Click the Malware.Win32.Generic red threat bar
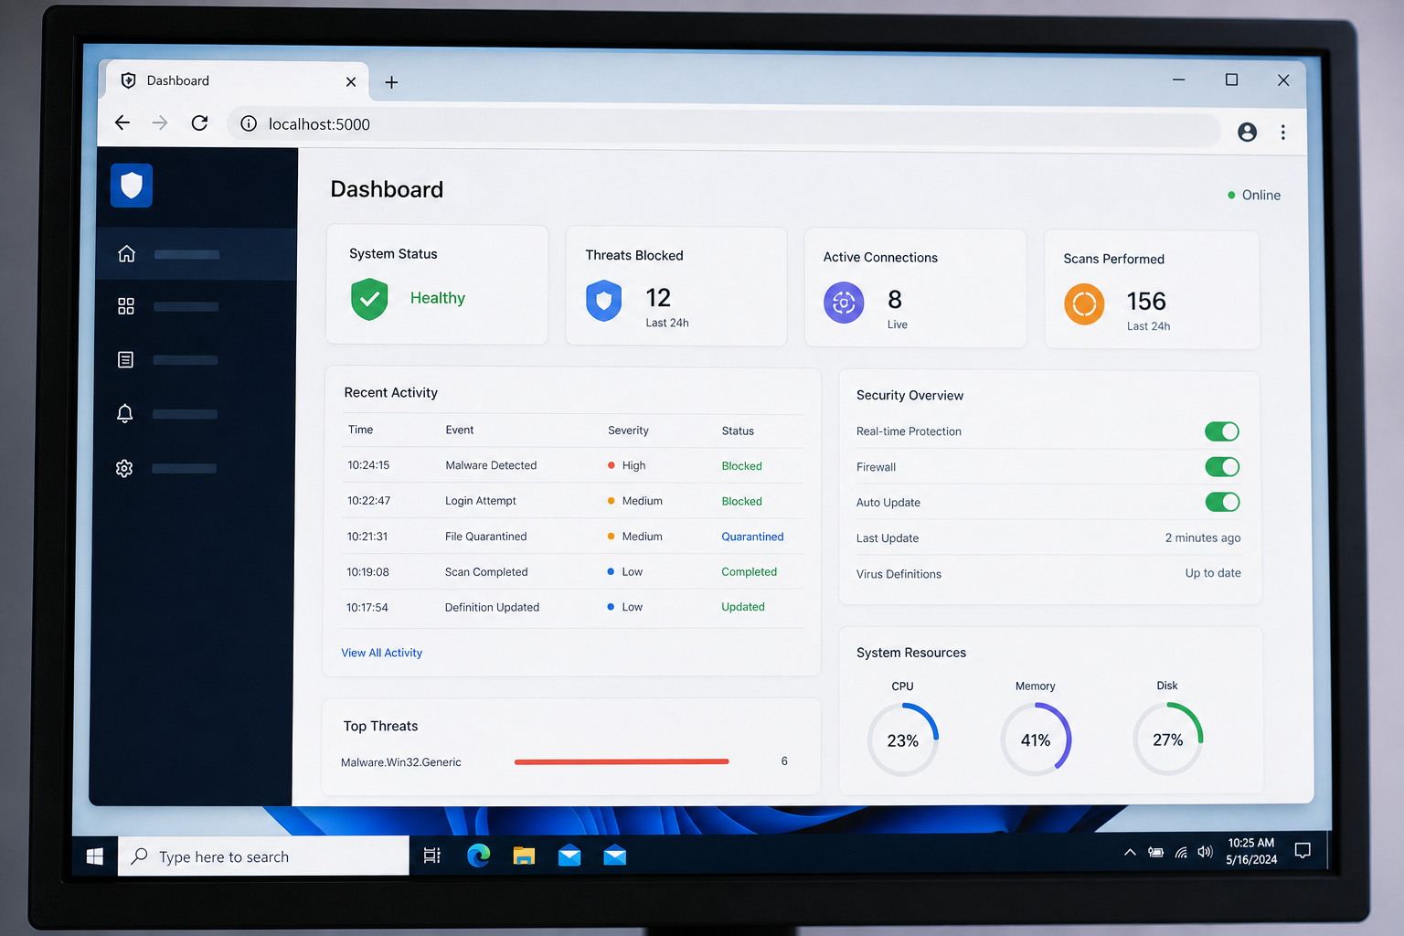The width and height of the screenshot is (1404, 936). tap(622, 761)
